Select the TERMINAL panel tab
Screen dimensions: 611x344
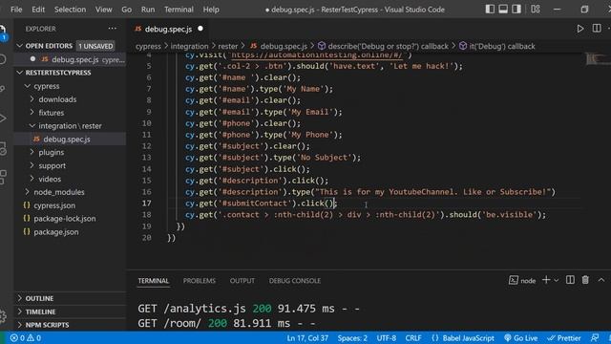153,280
